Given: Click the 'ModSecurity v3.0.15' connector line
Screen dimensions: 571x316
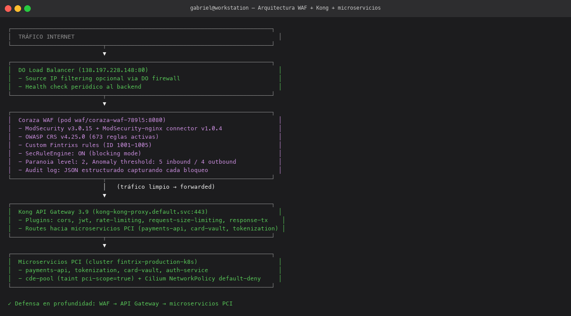Looking at the screenshot, I should point(120,129).
